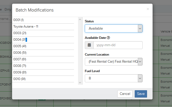Select the list row 0008 (71)
The image size is (172, 107).
43,66
